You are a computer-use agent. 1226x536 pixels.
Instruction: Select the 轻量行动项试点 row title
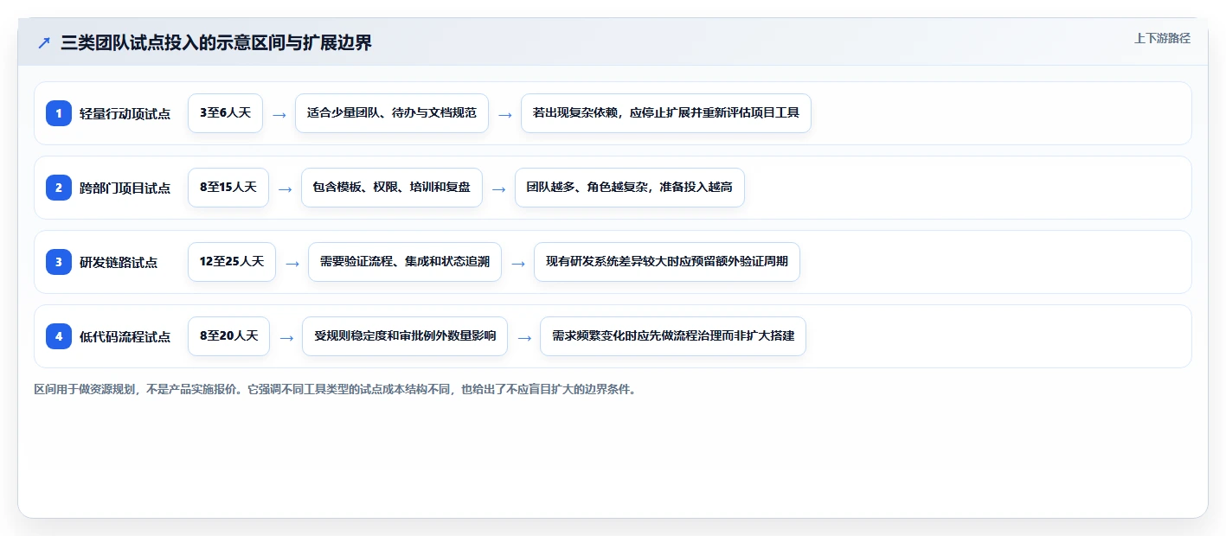pyautogui.click(x=125, y=113)
